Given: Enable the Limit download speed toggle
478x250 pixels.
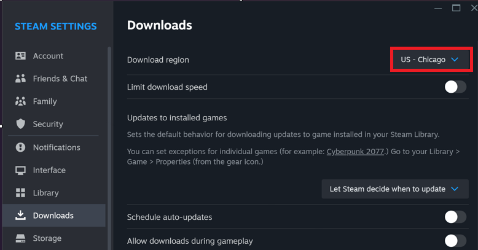Looking at the screenshot, I should click(x=455, y=87).
